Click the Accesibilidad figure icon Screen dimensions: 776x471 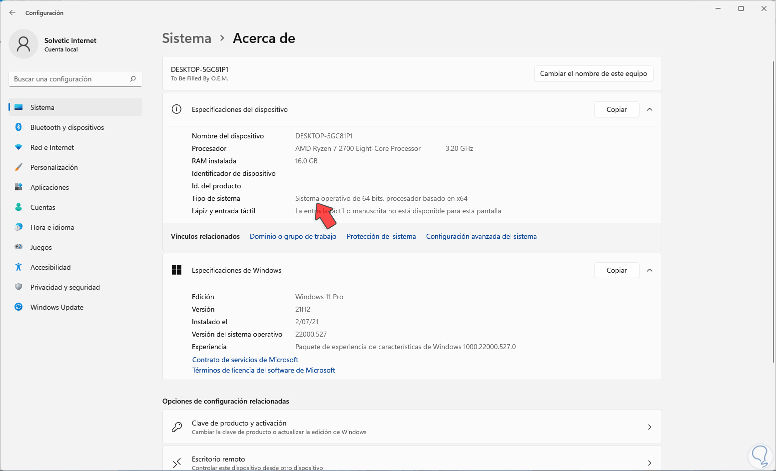pos(18,267)
